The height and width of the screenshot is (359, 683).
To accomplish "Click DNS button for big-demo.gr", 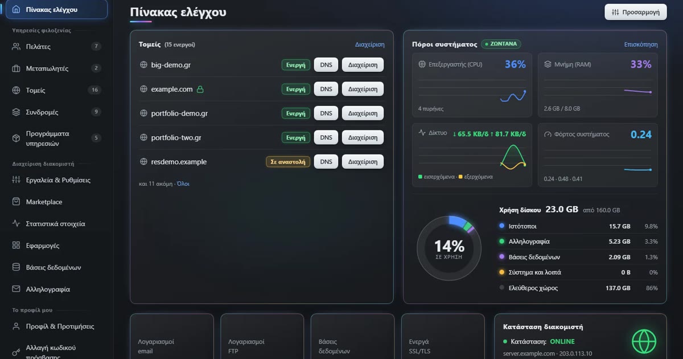I will (326, 65).
